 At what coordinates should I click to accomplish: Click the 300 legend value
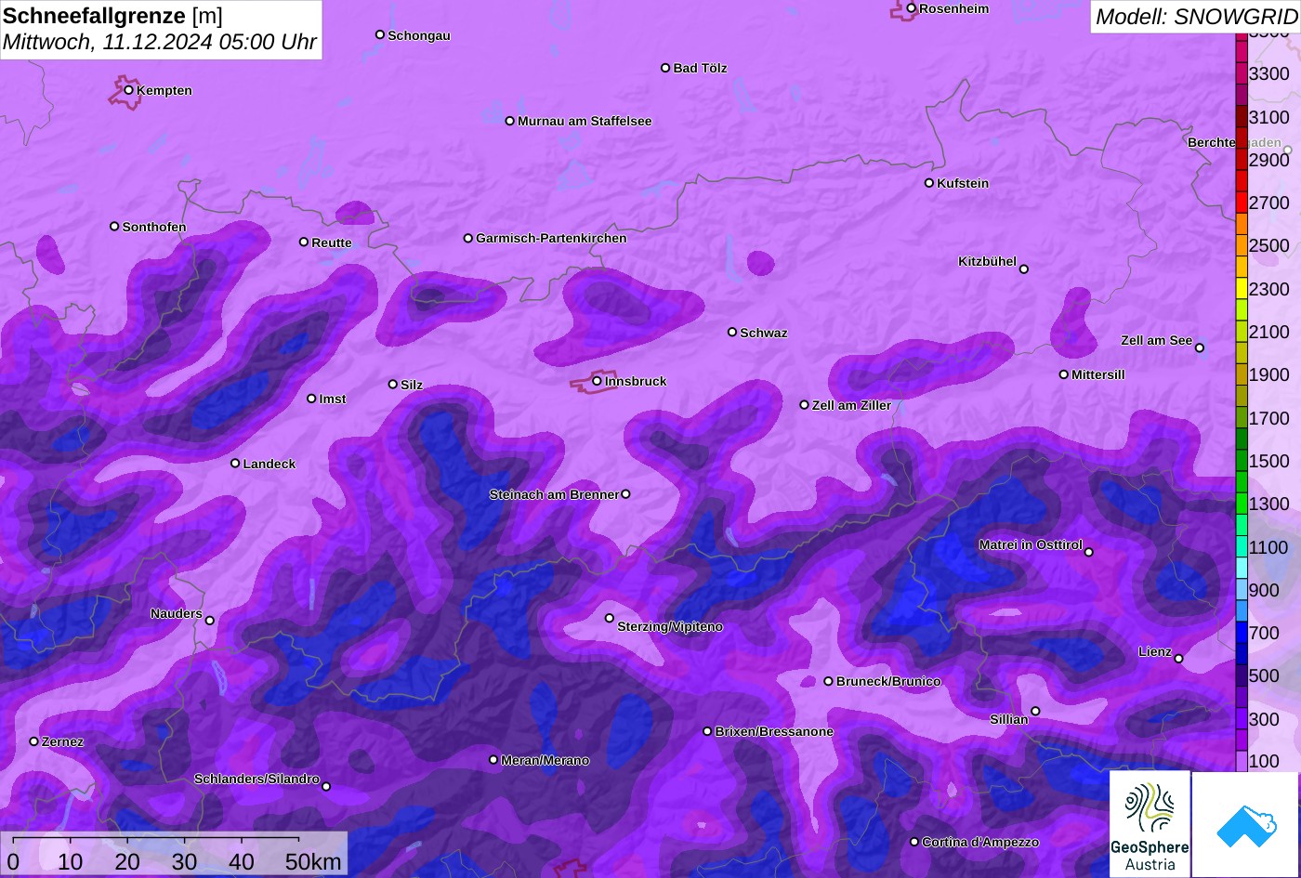(1265, 720)
